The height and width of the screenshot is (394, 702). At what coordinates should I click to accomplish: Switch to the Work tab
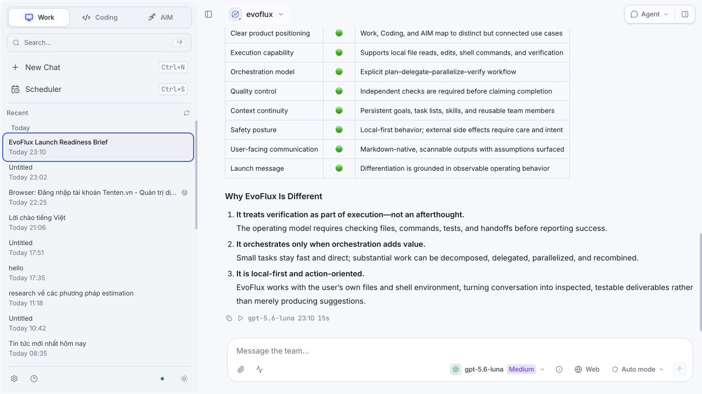click(39, 18)
